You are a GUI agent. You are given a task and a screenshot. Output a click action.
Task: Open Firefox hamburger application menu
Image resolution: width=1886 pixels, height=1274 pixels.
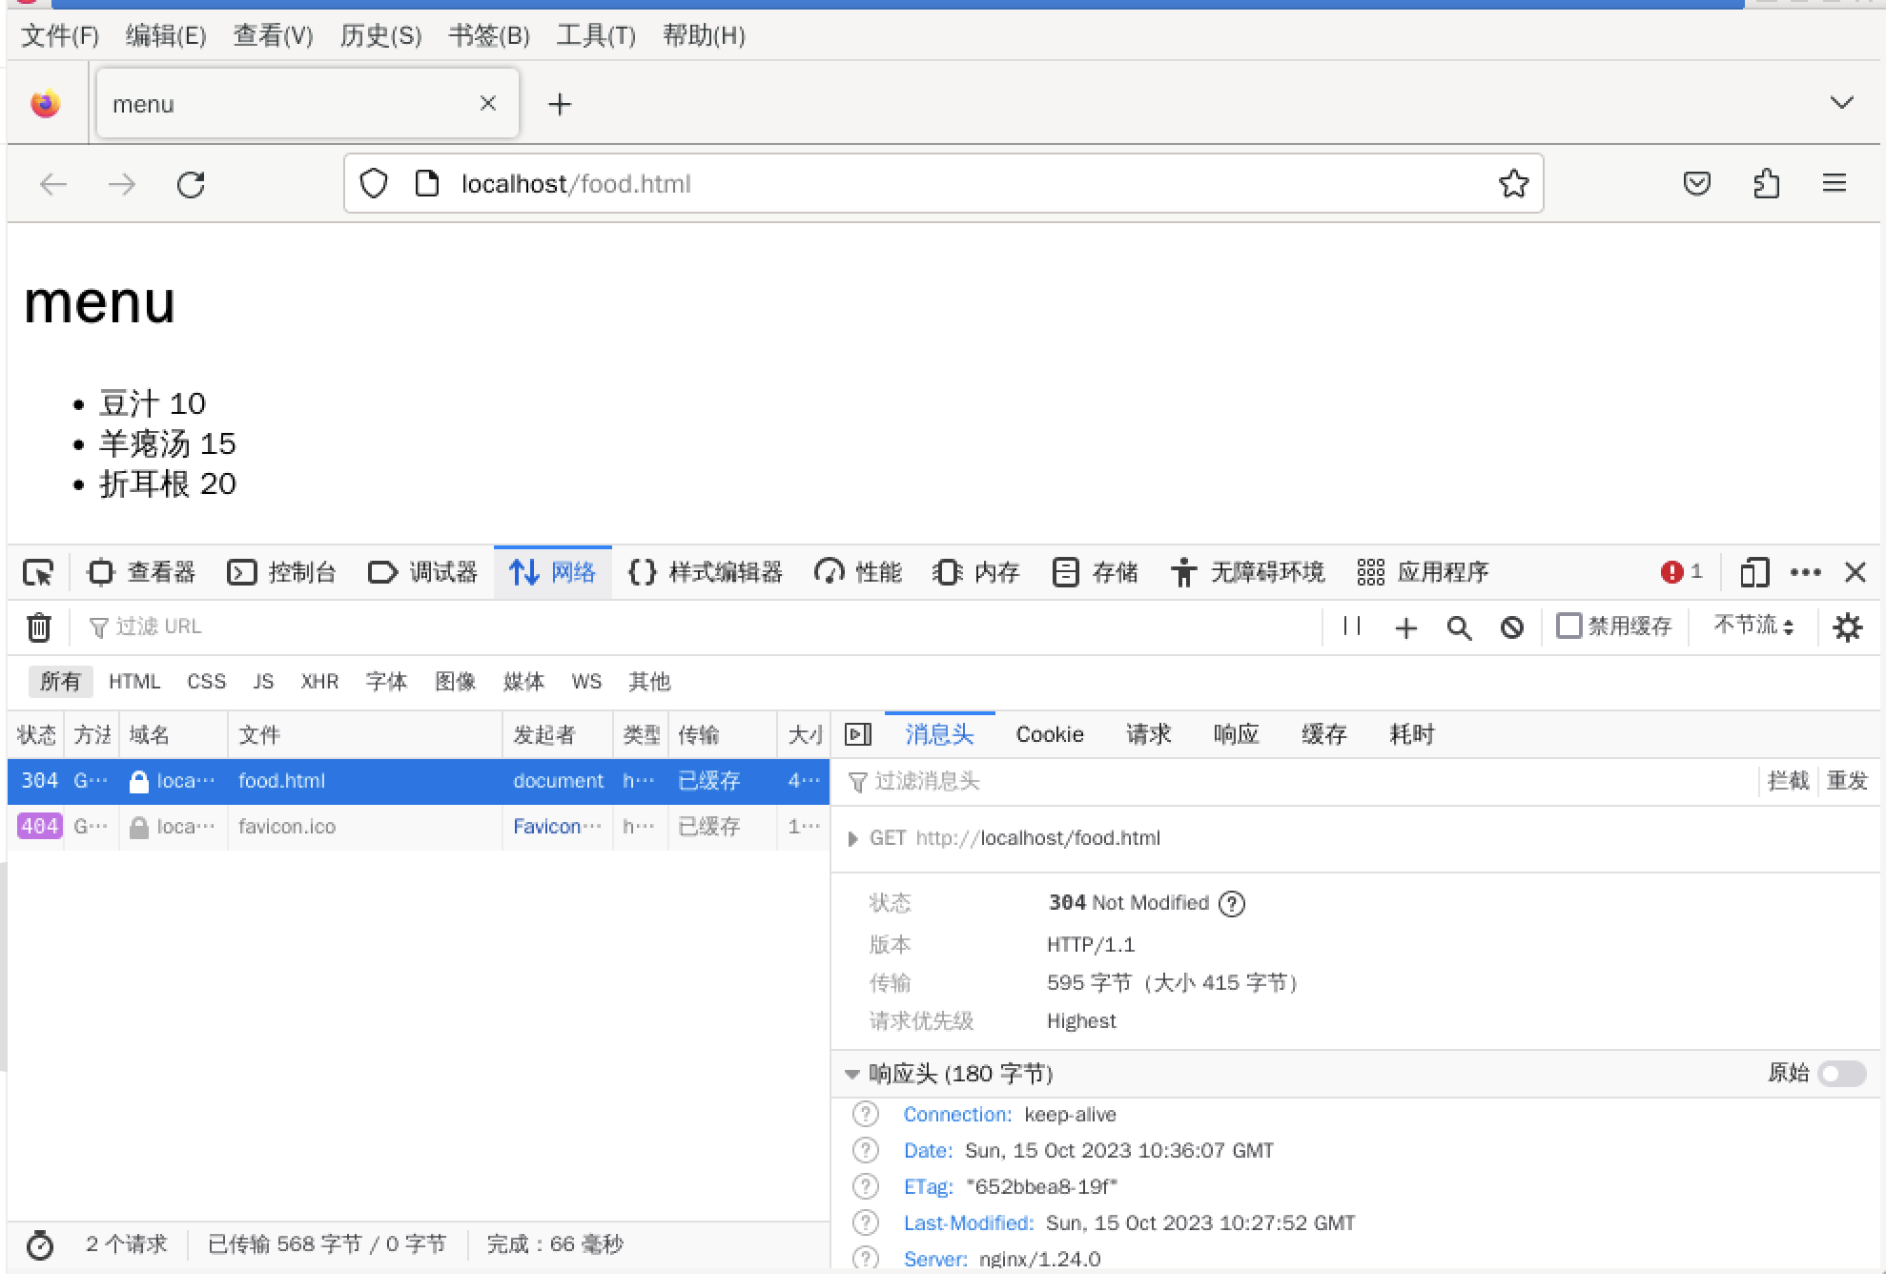coord(1835,183)
